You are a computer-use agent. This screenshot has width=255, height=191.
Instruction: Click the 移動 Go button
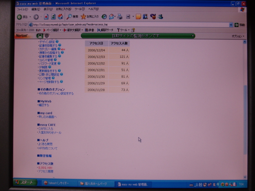coord(240,25)
